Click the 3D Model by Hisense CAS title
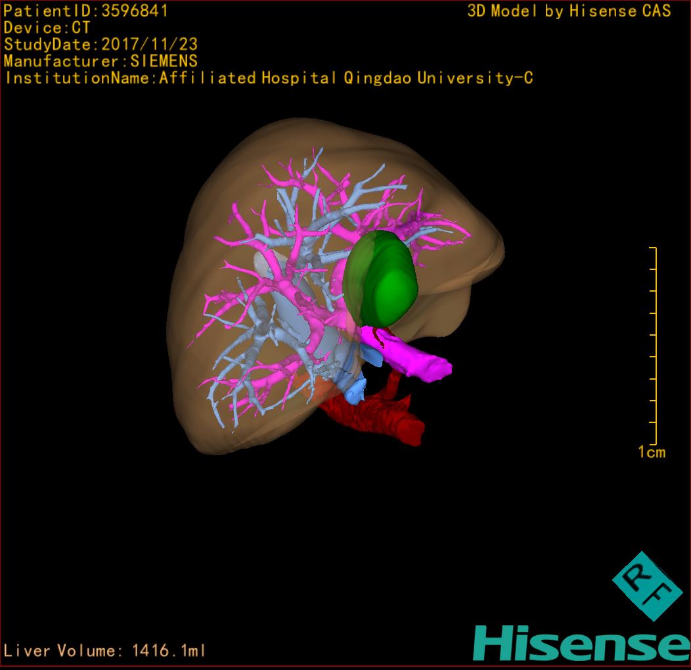691x670 pixels. (569, 11)
